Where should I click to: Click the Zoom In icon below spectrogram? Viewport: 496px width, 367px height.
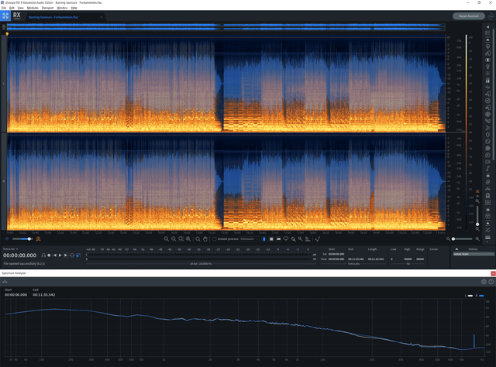(167, 239)
